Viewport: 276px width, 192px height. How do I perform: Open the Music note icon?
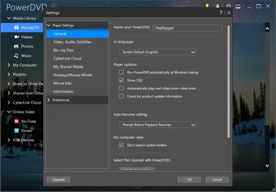pos(16,56)
